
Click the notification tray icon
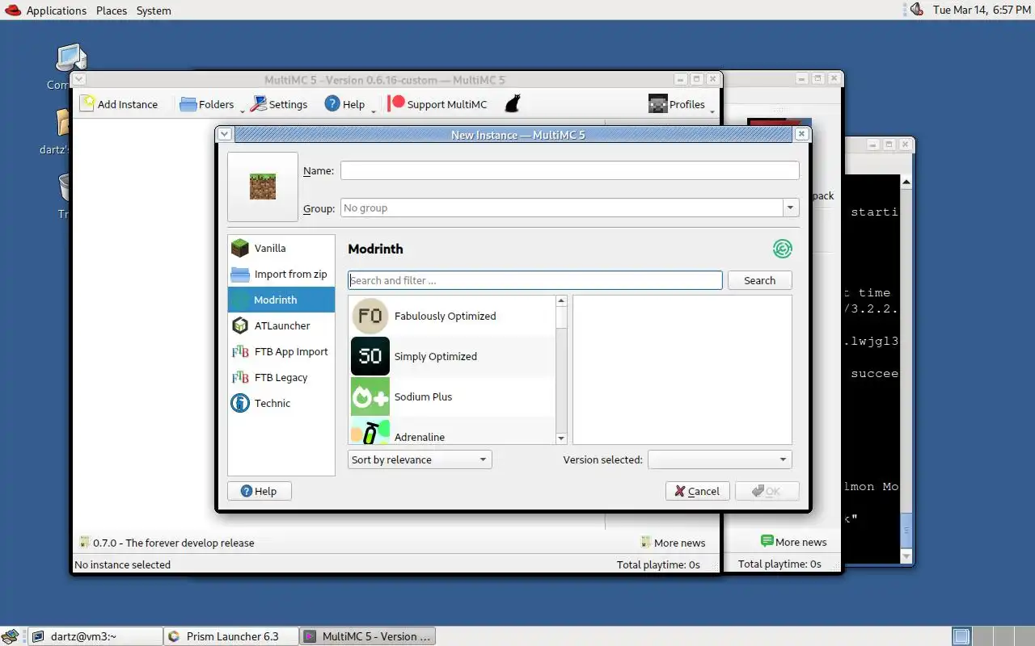[916, 10]
